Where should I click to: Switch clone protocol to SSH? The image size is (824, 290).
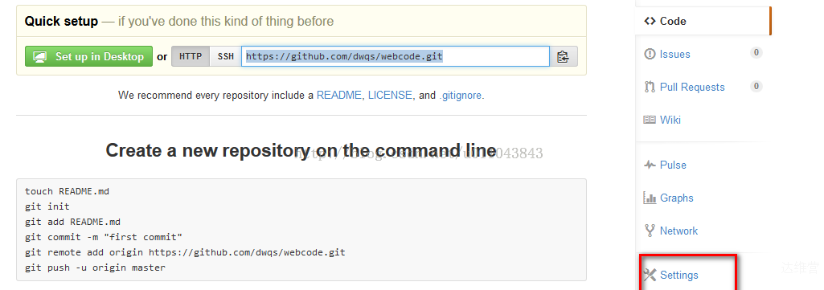pyautogui.click(x=225, y=57)
